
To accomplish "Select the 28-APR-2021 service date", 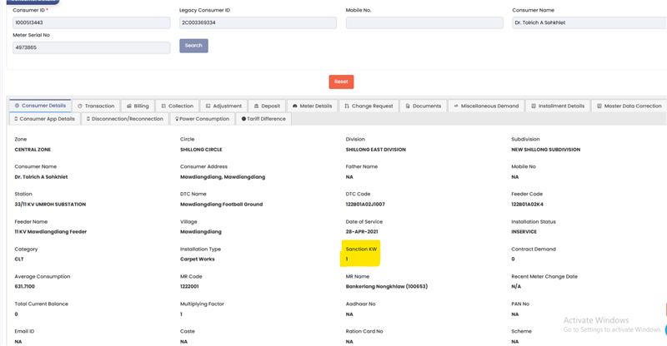I will 362,232.
